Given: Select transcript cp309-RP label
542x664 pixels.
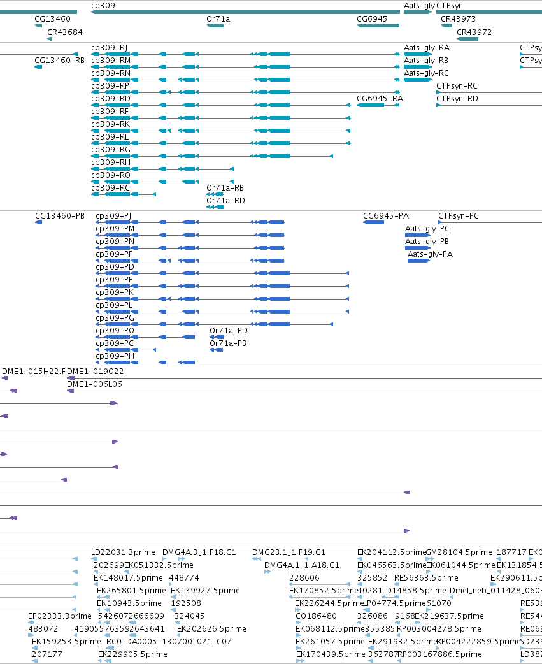Looking at the screenshot, I should (x=110, y=86).
